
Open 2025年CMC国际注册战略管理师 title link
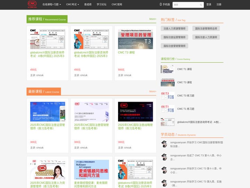(135, 126)
